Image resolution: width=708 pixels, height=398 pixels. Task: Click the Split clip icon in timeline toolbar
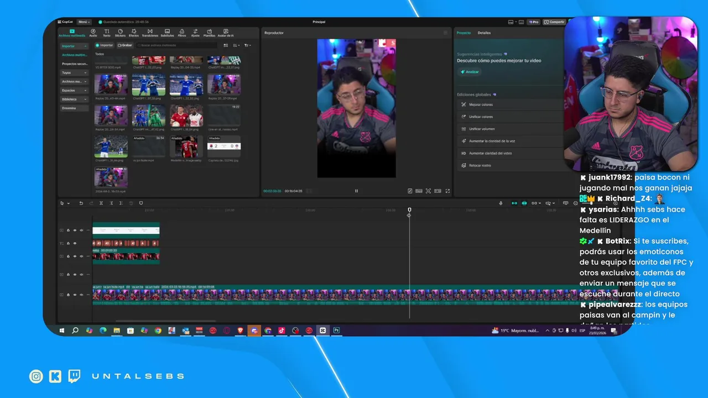(101, 203)
